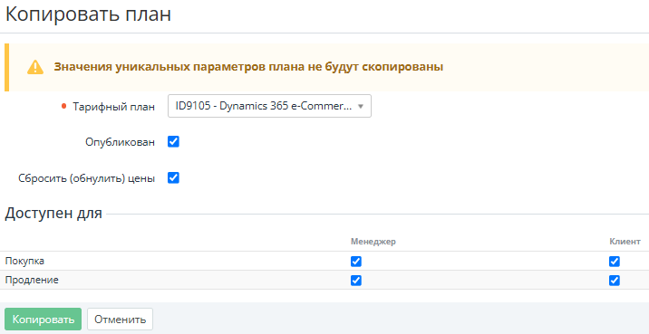Viewport: 649px width, 334px height.
Task: Click the Клиент column header
Action: coord(625,242)
